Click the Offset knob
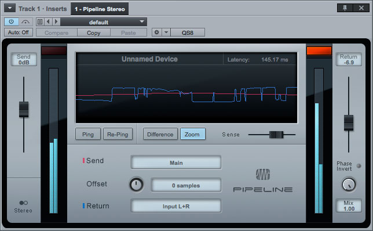This screenshot has height=231, width=373. [136, 185]
